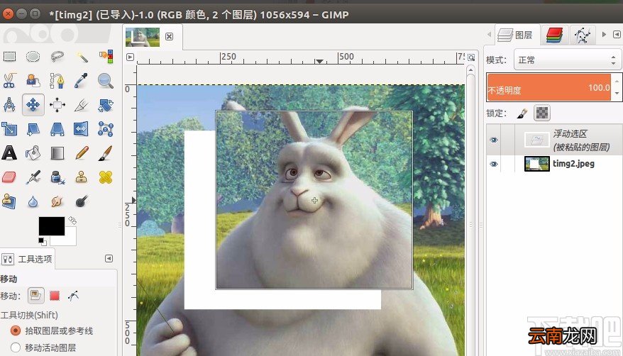Choose 拾取图层或参考线 radio option
This screenshot has width=623, height=356.
click(x=16, y=330)
